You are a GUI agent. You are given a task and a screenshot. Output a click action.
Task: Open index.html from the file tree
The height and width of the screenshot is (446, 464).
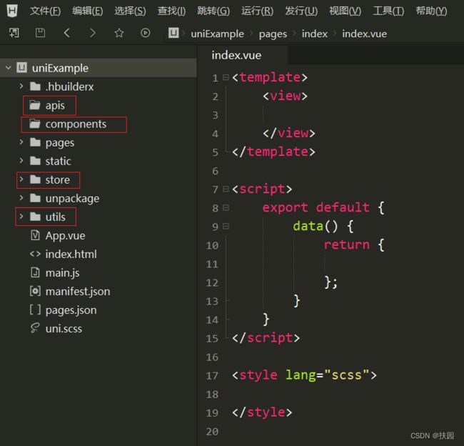(x=71, y=254)
